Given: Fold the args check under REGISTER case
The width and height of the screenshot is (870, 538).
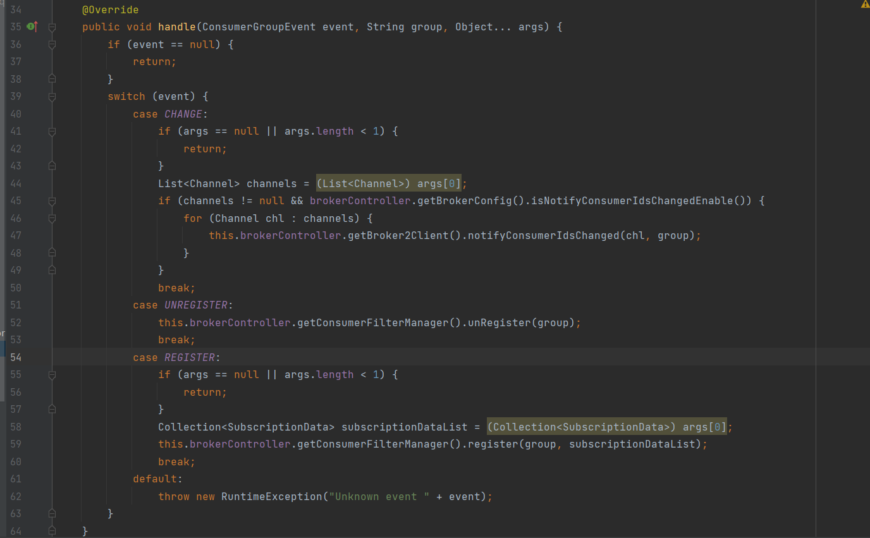Looking at the screenshot, I should 52,375.
